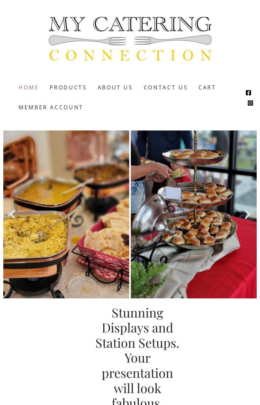Click the green fern on red tablecloth
The height and width of the screenshot is (405, 260).
click(149, 278)
